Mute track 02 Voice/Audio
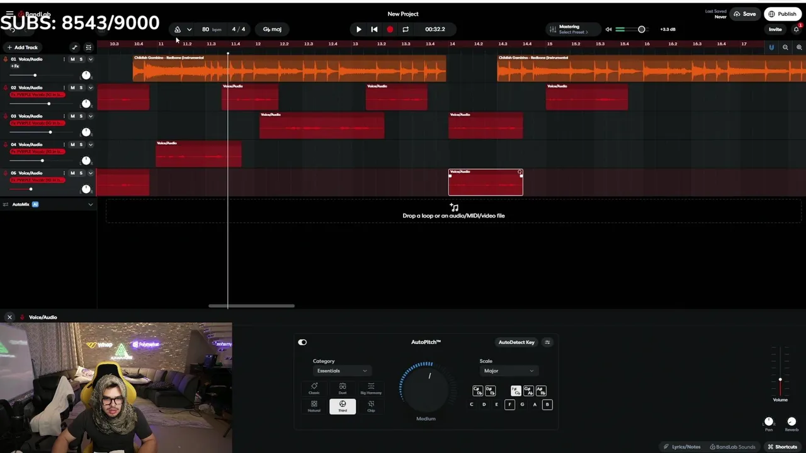 tap(72, 87)
